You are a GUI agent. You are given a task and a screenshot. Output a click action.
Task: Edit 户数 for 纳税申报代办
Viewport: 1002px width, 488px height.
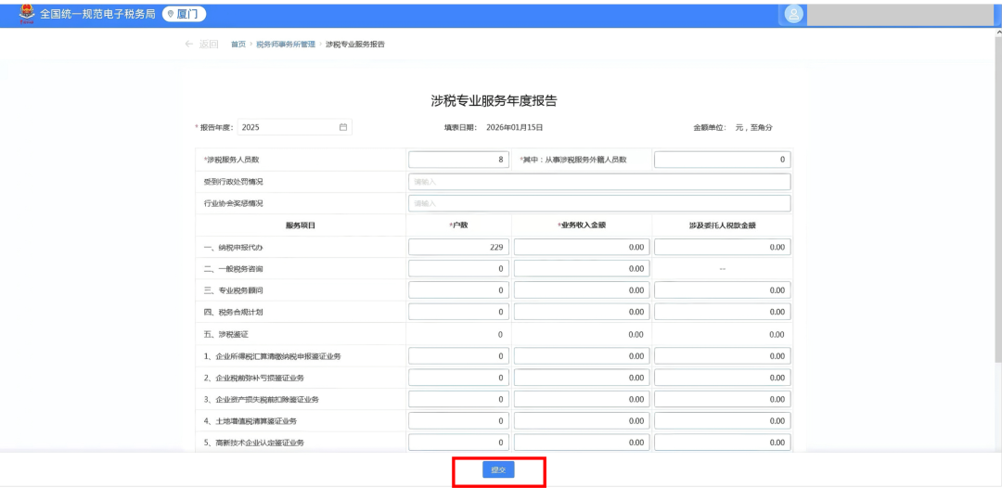[x=459, y=247]
